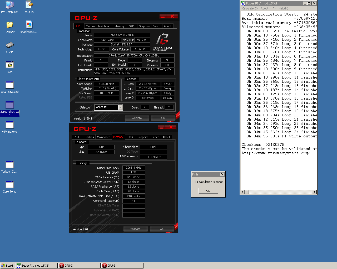
Task: Click the Core Speed 6100.0 MHz field
Action: 106,84
